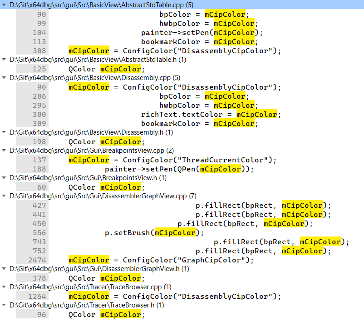Select line 309 bookmarkColor match in Disassembly.cpp
The image size is (364, 322).
tap(182, 123)
